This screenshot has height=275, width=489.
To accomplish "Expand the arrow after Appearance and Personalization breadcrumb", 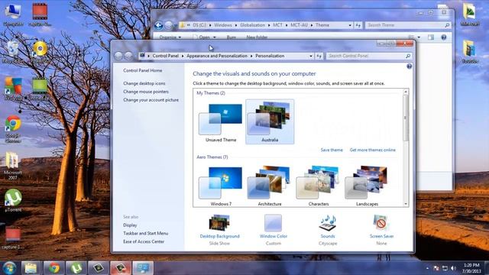I will (x=251, y=56).
